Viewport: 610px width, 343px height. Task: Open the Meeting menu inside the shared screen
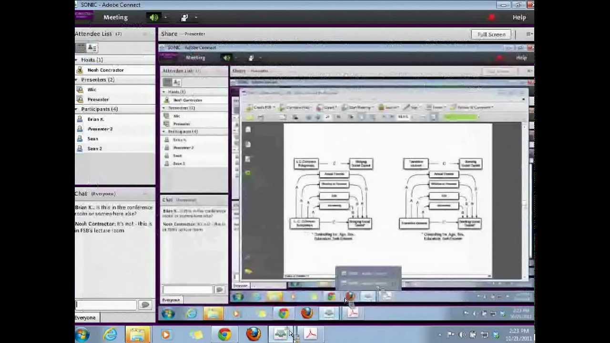click(195, 58)
